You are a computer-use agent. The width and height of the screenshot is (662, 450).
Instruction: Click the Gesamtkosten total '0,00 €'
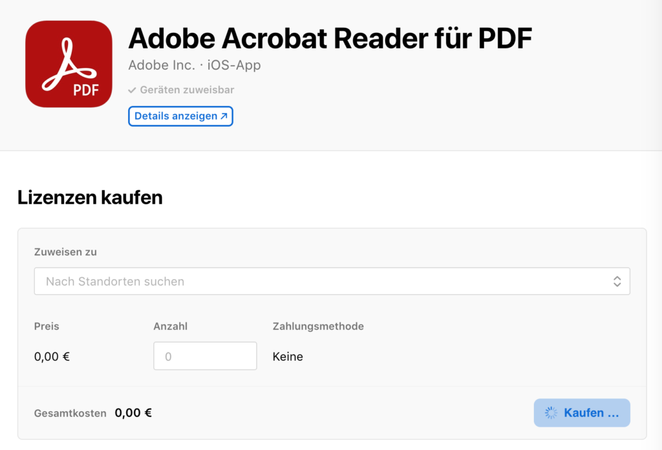(133, 413)
